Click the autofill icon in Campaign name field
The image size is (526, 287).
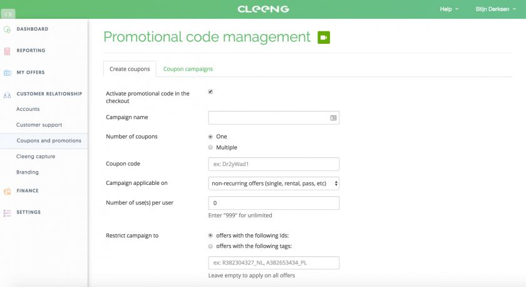(333, 118)
